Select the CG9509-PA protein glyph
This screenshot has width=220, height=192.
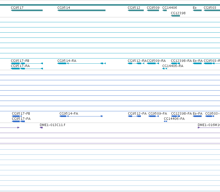coord(154,116)
